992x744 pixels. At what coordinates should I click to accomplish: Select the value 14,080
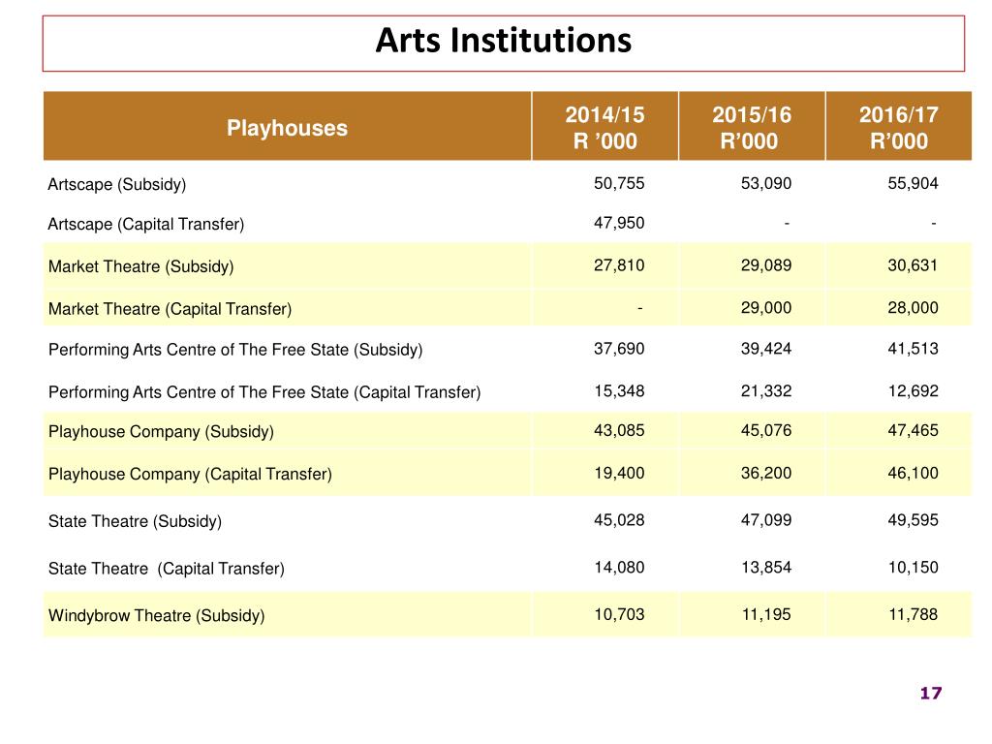click(x=619, y=568)
